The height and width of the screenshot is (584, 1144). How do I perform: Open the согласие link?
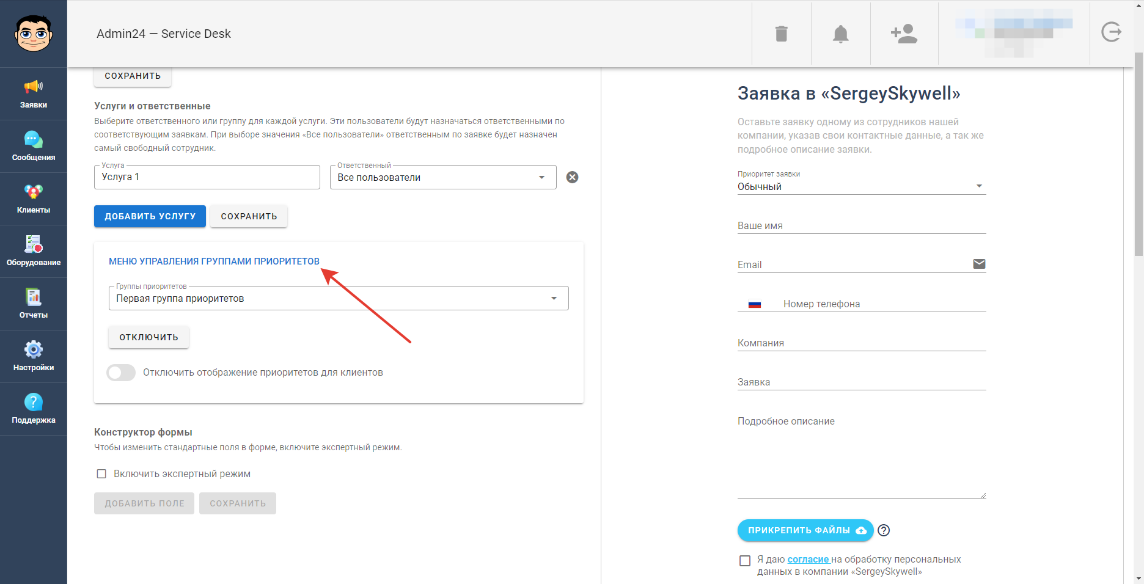tap(808, 560)
